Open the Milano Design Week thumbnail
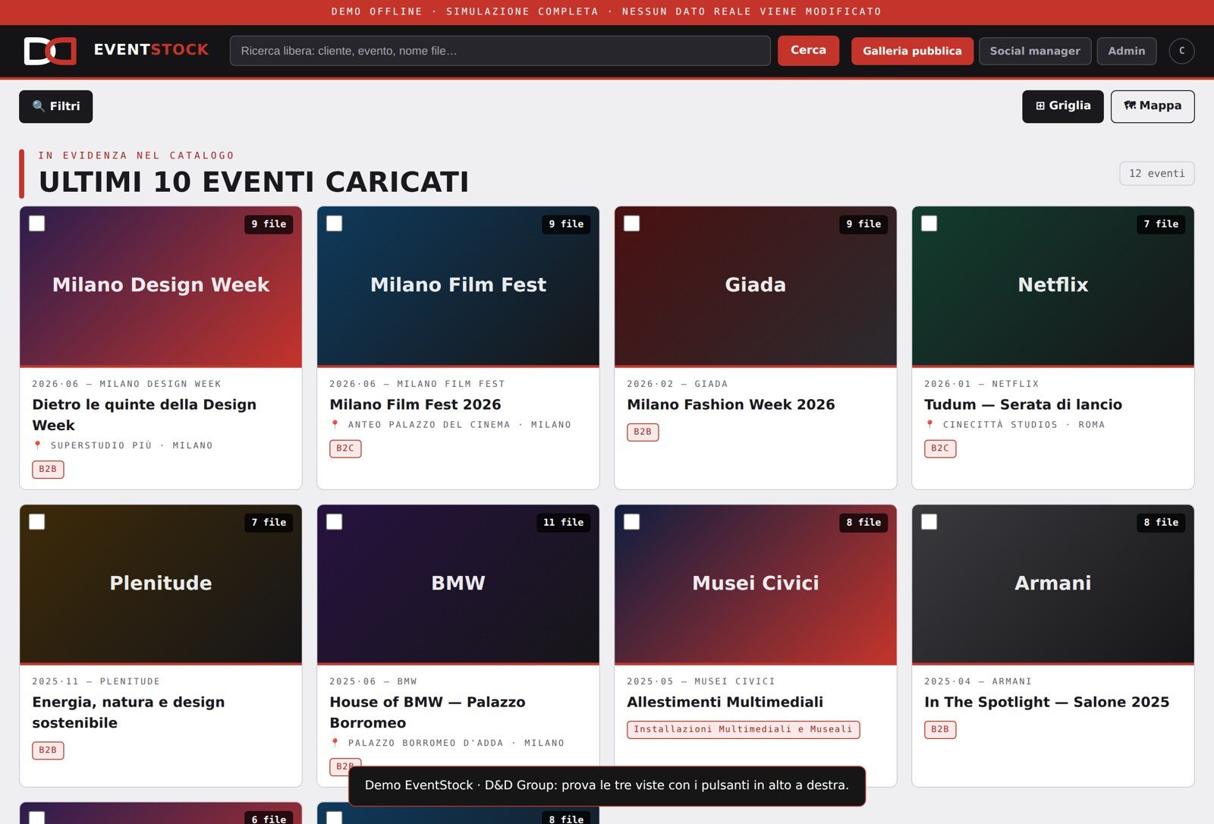 161,287
